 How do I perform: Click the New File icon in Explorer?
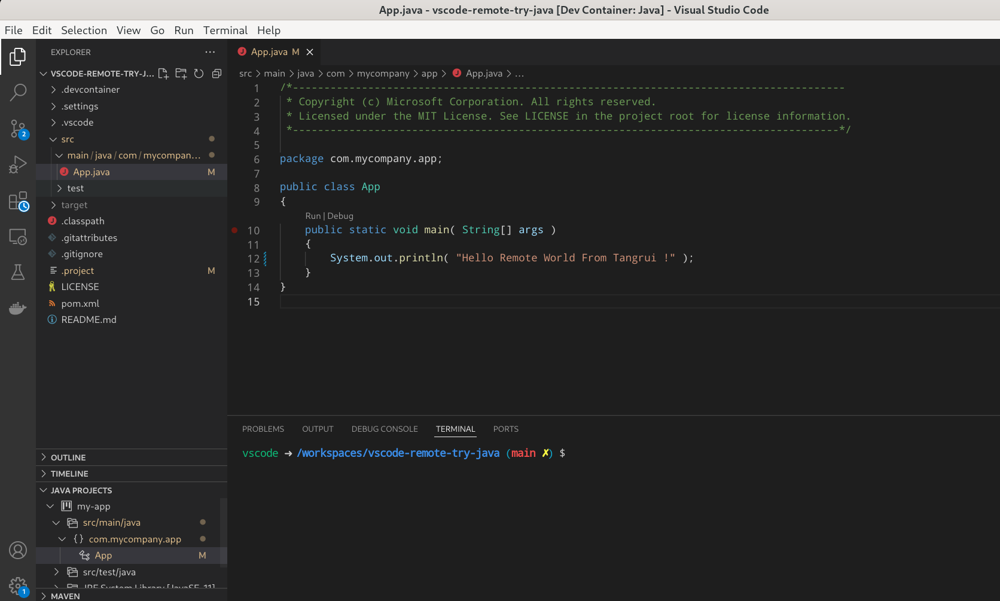pyautogui.click(x=163, y=74)
